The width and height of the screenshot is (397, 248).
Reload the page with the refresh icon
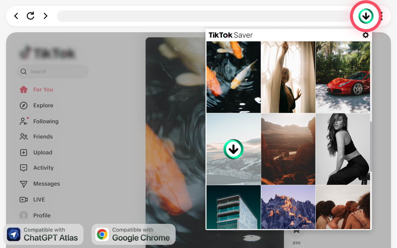(x=30, y=16)
